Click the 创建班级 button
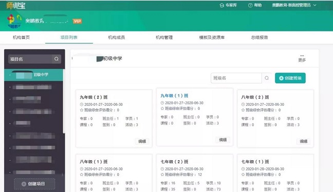Screen dimensions: 333x192 pyautogui.click(x=290, y=78)
